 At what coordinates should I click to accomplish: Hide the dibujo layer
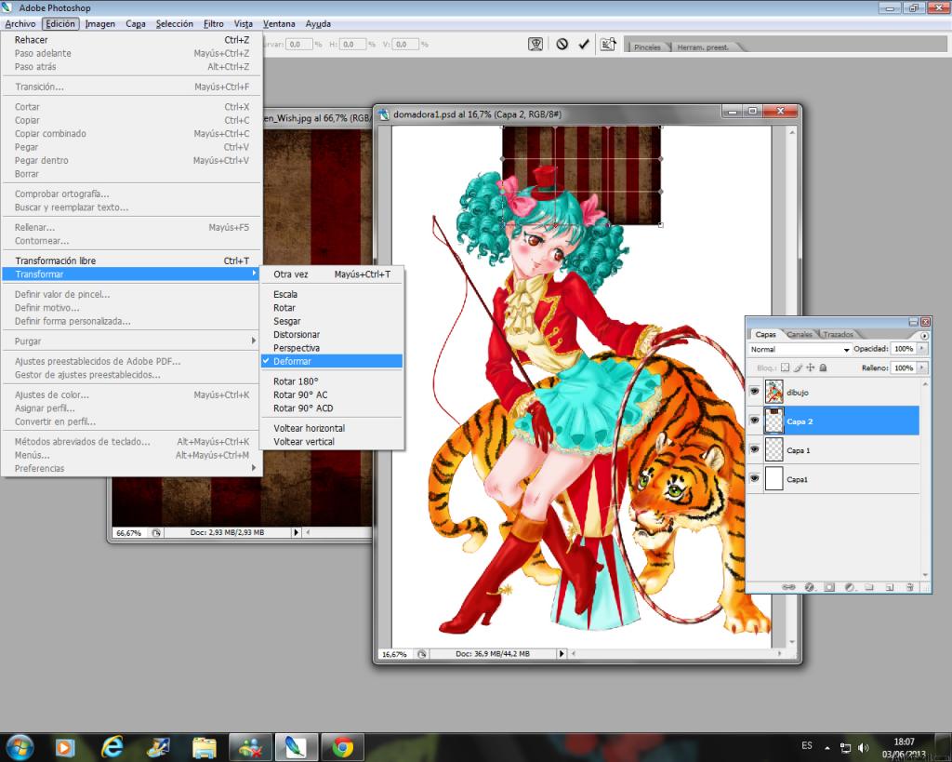(x=755, y=392)
